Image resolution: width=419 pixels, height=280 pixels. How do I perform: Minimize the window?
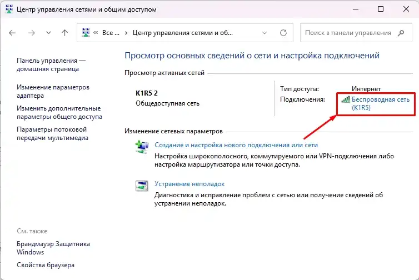point(356,9)
